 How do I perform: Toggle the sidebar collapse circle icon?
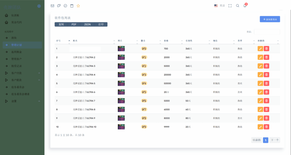(x=39, y=6)
